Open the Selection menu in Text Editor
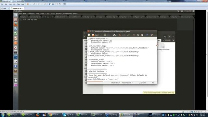208x117 pixels. point(31,14)
